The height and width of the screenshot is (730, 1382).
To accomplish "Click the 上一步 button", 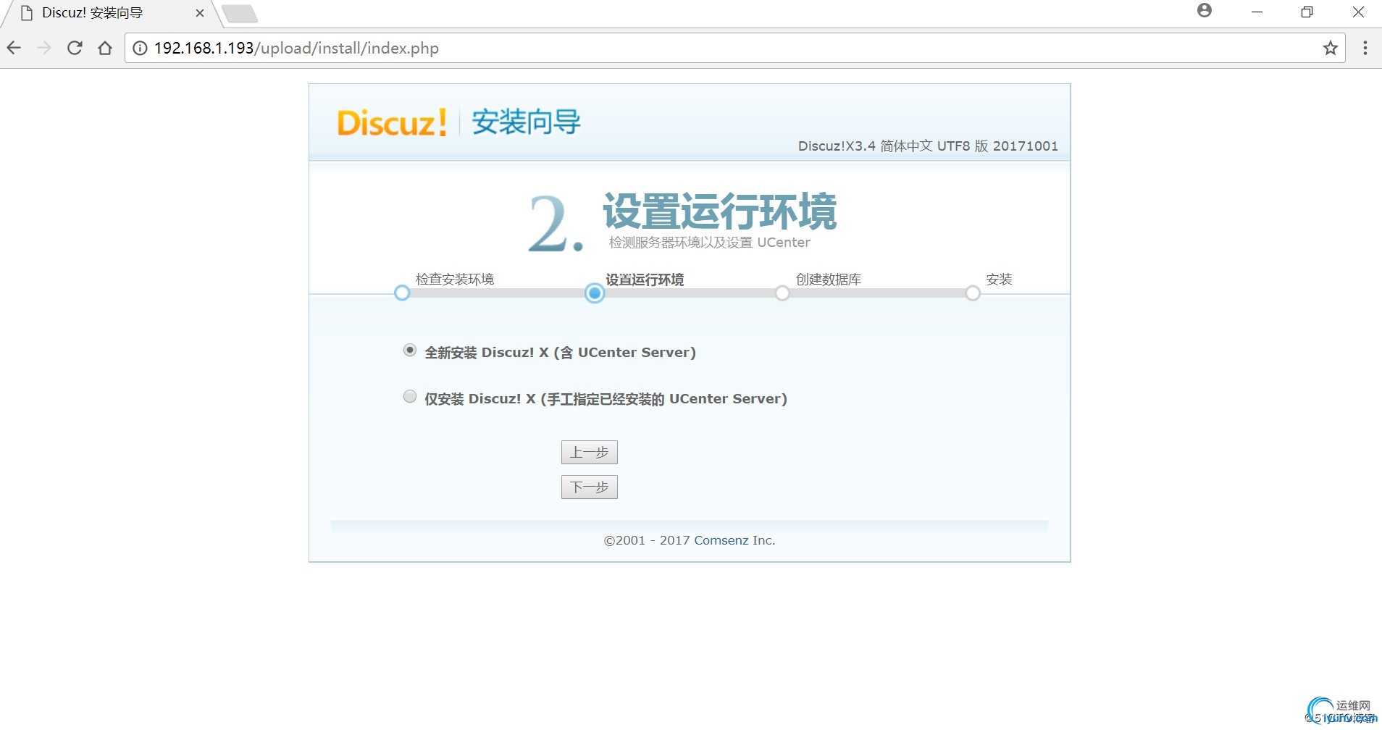I will [590, 452].
